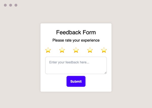Screen dimensions: 152x108
Task: Rate the experience one star
Action: click(48, 50)
